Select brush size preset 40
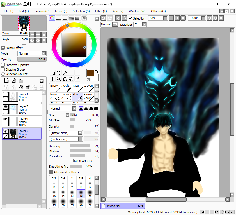The width and height of the screenshot is (236, 215). (x=81, y=203)
